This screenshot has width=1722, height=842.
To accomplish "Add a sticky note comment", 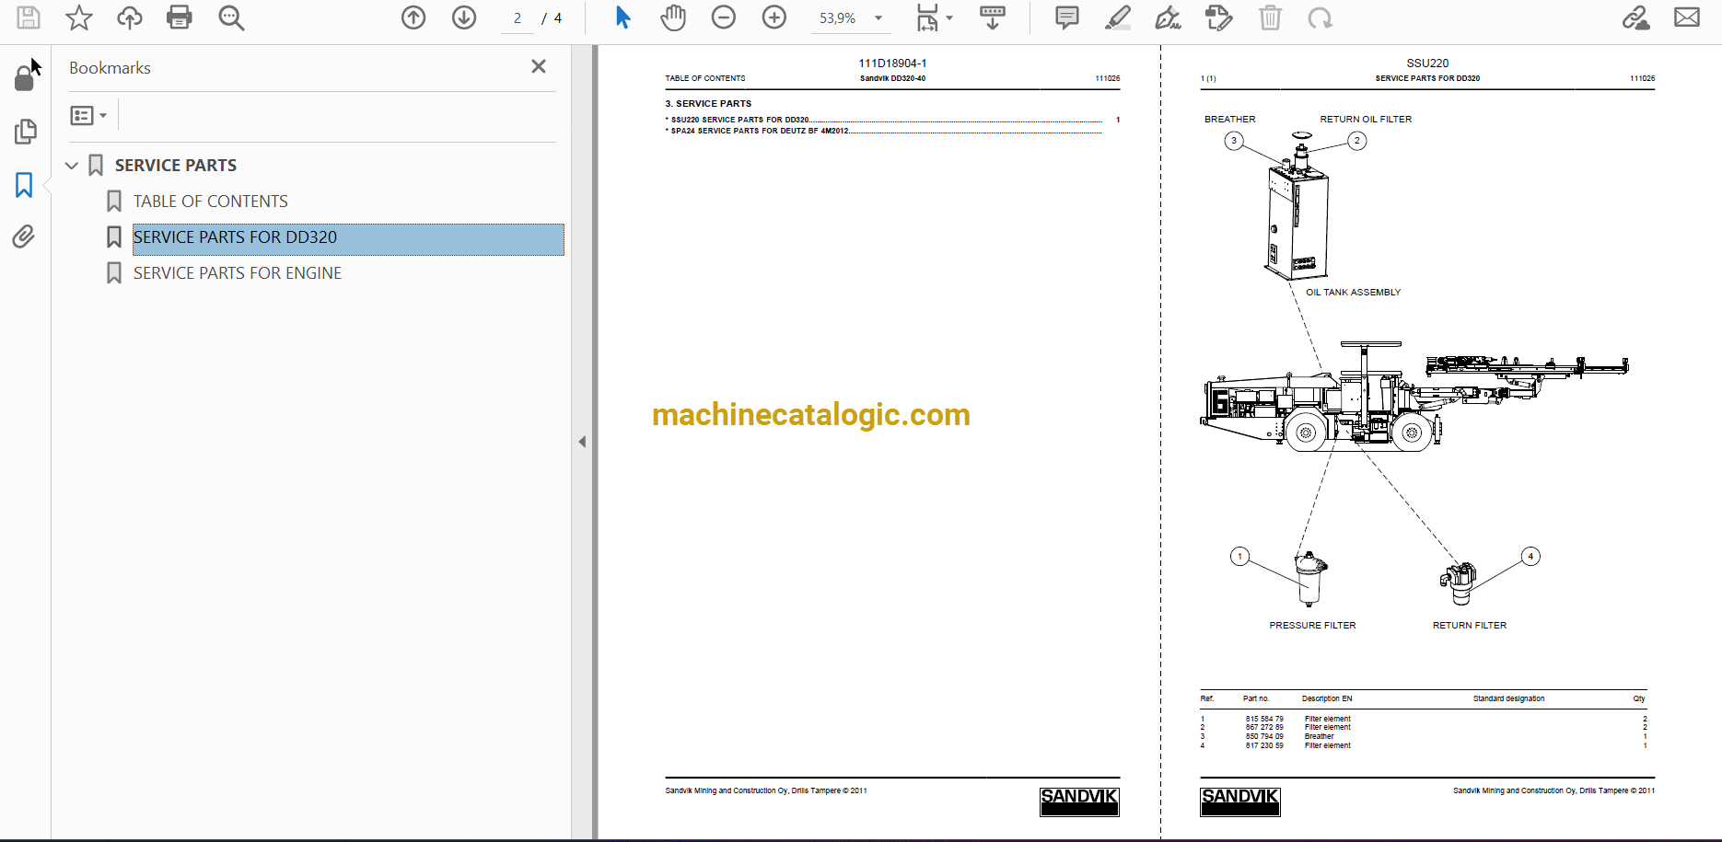I will (x=1067, y=17).
